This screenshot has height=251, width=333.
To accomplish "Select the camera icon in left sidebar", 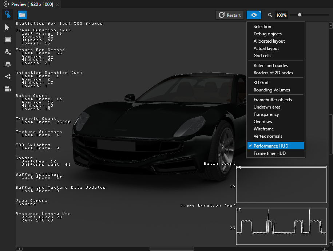I will (x=7, y=89).
